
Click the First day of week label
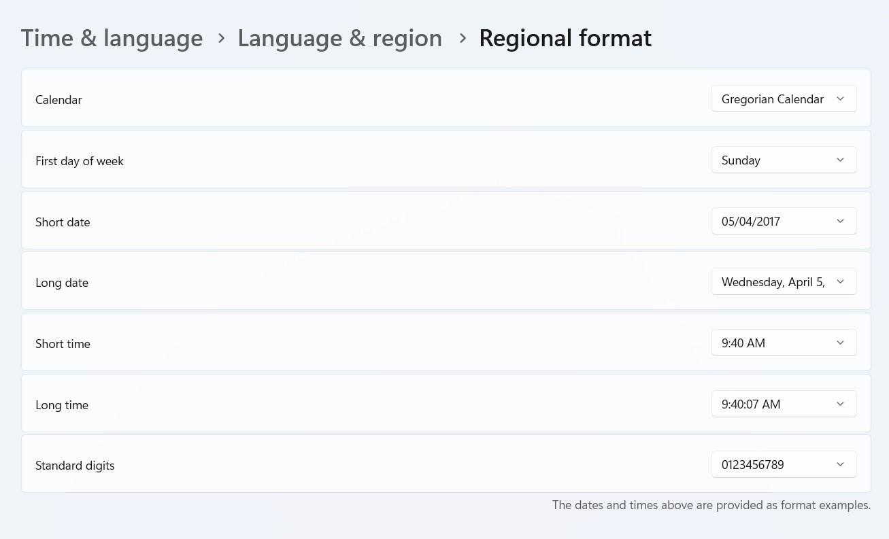(80, 161)
